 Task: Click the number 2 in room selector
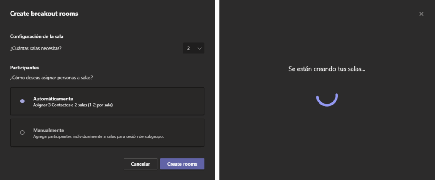[x=188, y=48]
